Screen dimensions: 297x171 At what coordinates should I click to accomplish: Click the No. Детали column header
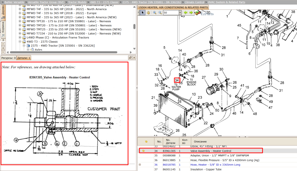click(x=171, y=142)
